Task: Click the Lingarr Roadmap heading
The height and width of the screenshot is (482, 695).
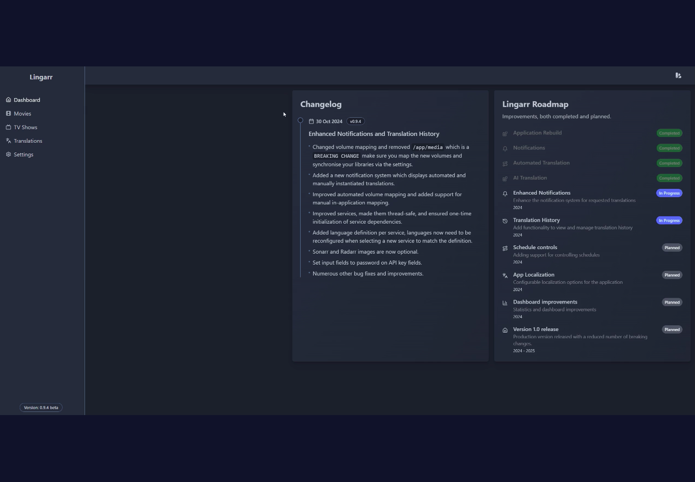Action: click(535, 104)
